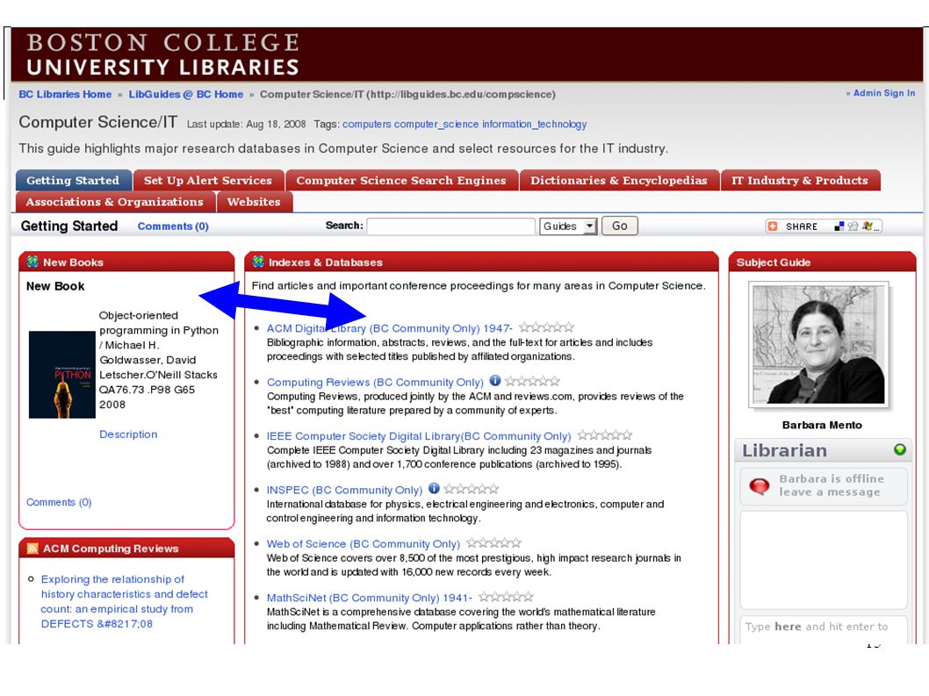929x696 pixels.
Task: Click the Barbara is offline leave a message box
Action: pos(824,485)
